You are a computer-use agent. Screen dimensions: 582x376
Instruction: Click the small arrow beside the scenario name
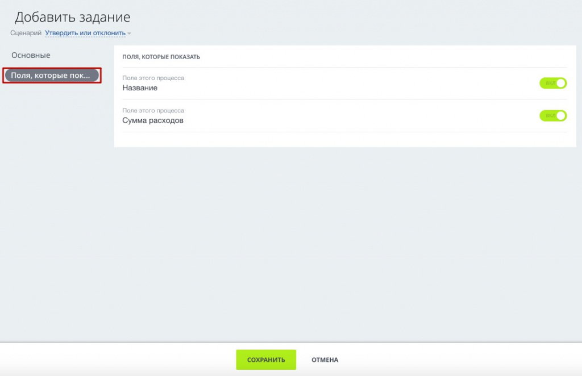[x=130, y=34]
